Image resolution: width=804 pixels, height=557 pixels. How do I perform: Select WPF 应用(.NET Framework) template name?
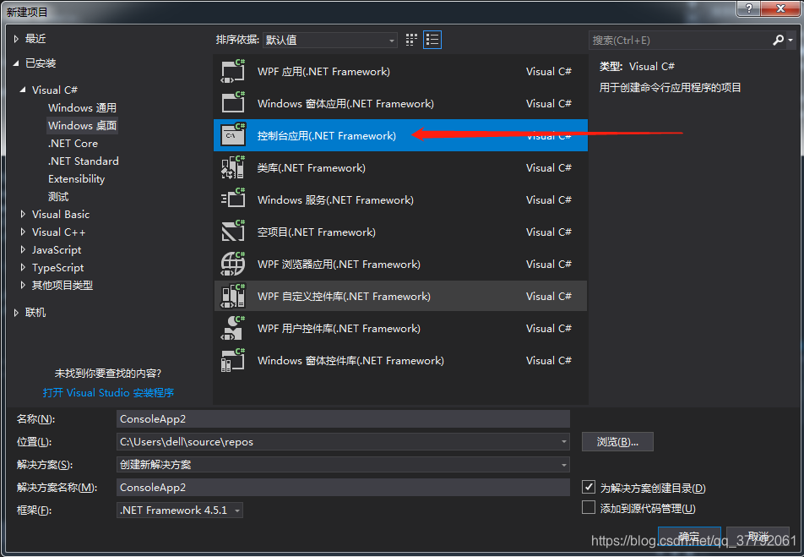[x=323, y=71]
